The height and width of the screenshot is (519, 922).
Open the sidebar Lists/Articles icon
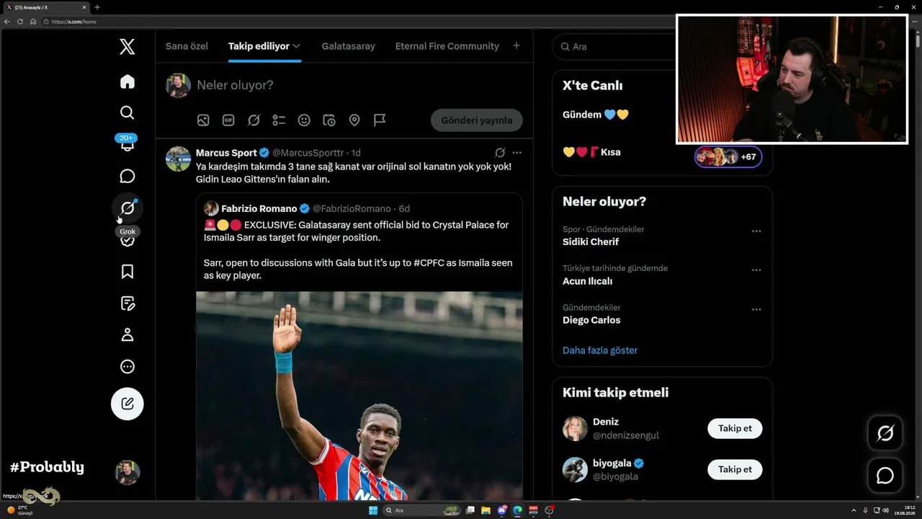click(127, 303)
